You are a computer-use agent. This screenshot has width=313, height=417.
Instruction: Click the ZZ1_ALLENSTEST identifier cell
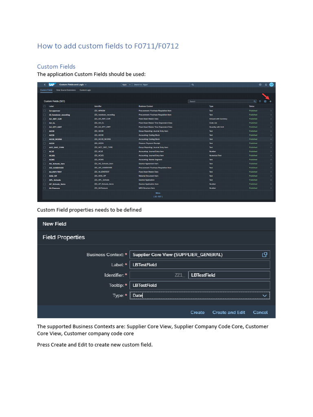102,172
